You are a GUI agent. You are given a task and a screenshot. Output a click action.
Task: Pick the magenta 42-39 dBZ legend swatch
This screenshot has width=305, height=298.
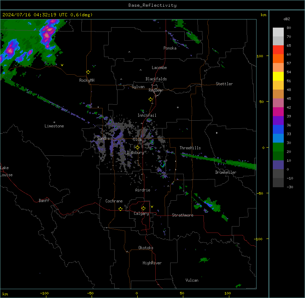tap(278, 111)
